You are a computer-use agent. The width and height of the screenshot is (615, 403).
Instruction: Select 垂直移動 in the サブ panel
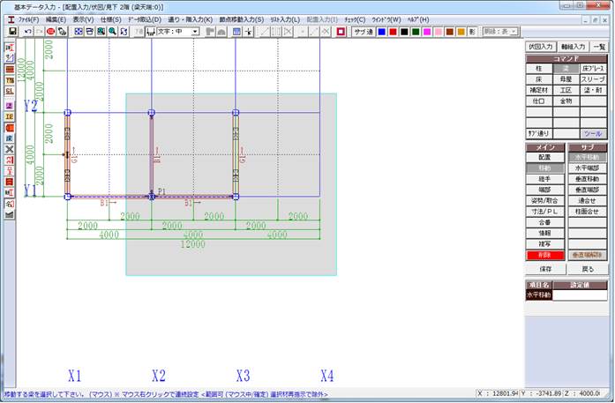coord(587,179)
